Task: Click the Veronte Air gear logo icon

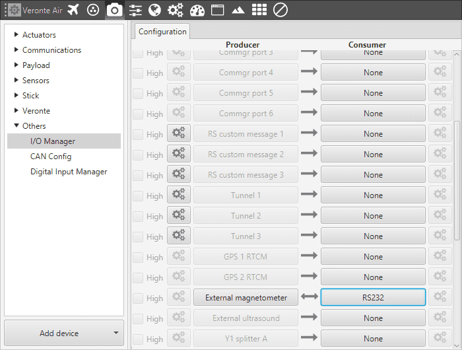Action: click(14, 10)
